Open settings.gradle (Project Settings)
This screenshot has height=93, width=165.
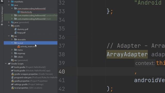click(x=29, y=84)
